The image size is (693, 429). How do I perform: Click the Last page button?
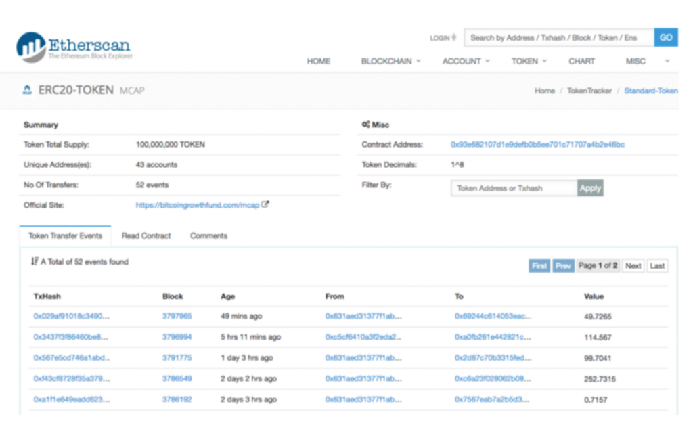657,265
